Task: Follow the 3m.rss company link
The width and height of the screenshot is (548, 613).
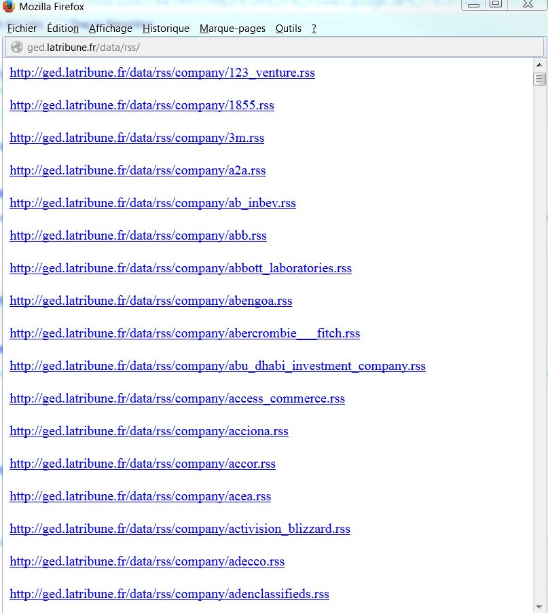Action: [137, 138]
